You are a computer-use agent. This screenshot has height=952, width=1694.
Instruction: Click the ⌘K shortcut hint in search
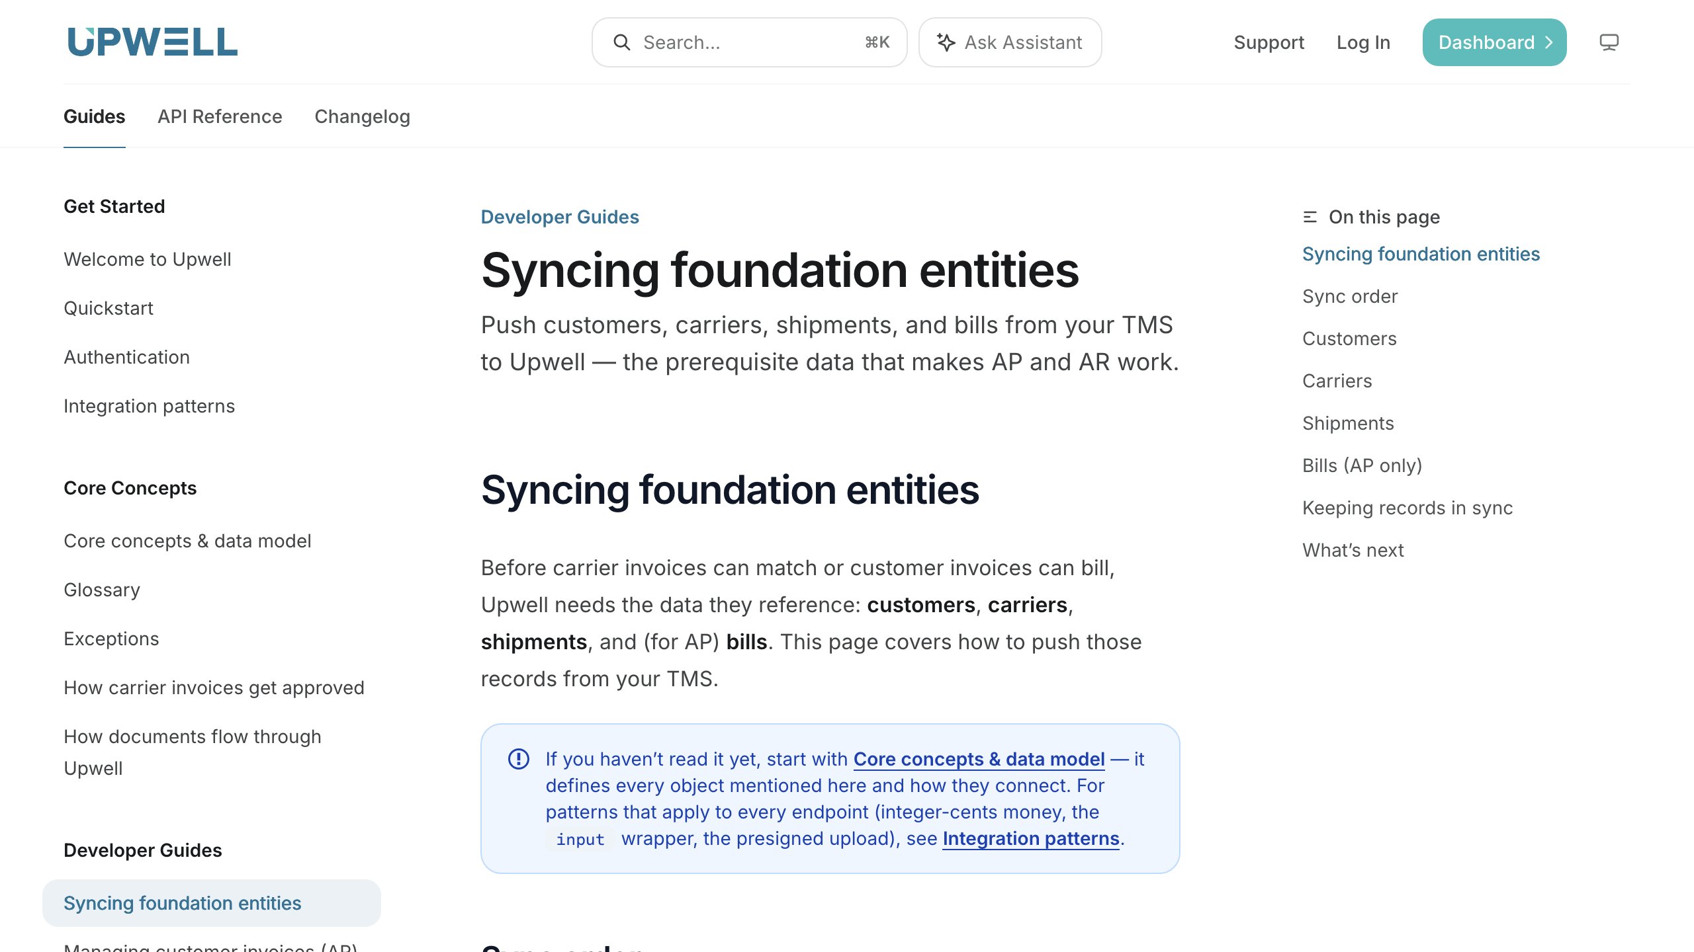point(877,42)
